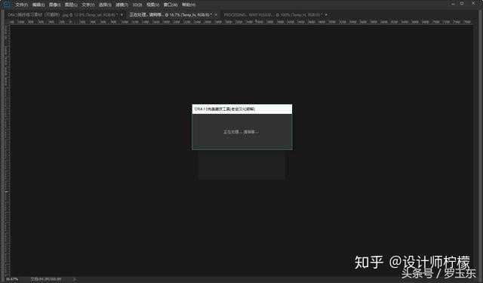Open the 滤镜(T) menu
The width and height of the screenshot is (483, 283).
pos(122,5)
